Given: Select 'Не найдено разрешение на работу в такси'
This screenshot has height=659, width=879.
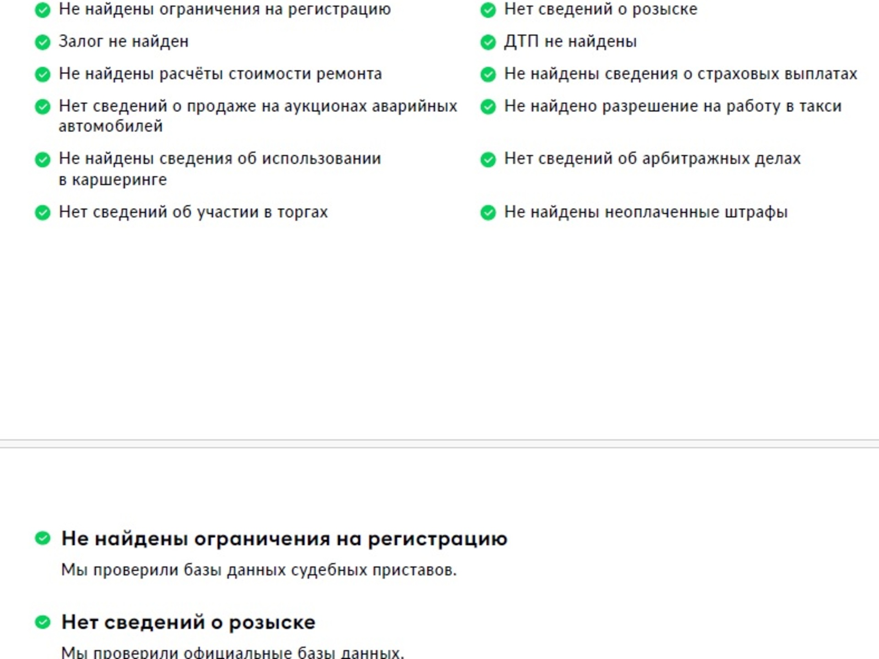Looking at the screenshot, I should coord(673,106).
